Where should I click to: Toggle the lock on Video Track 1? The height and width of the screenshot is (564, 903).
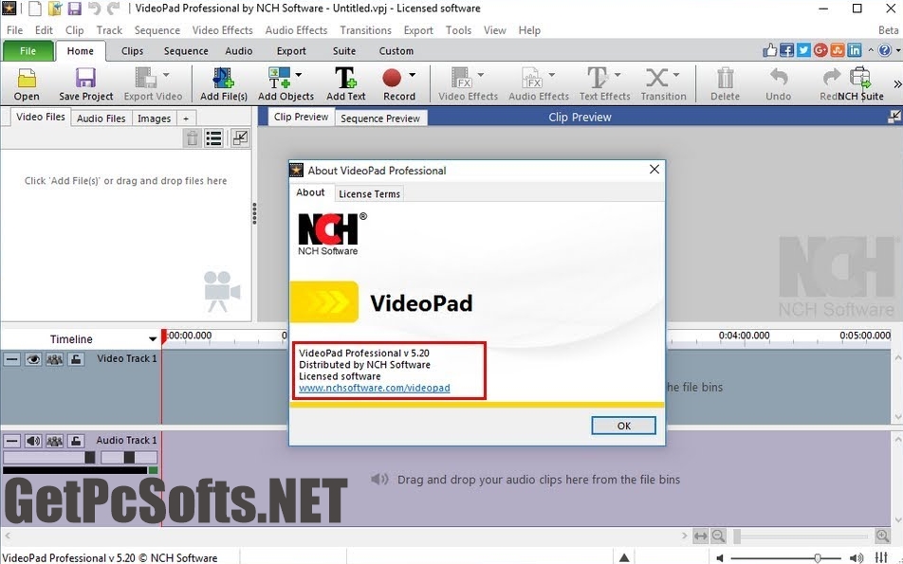click(x=76, y=359)
